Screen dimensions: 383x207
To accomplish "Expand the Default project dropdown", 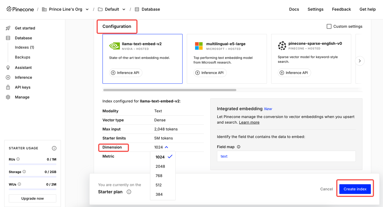I will click(x=124, y=9).
